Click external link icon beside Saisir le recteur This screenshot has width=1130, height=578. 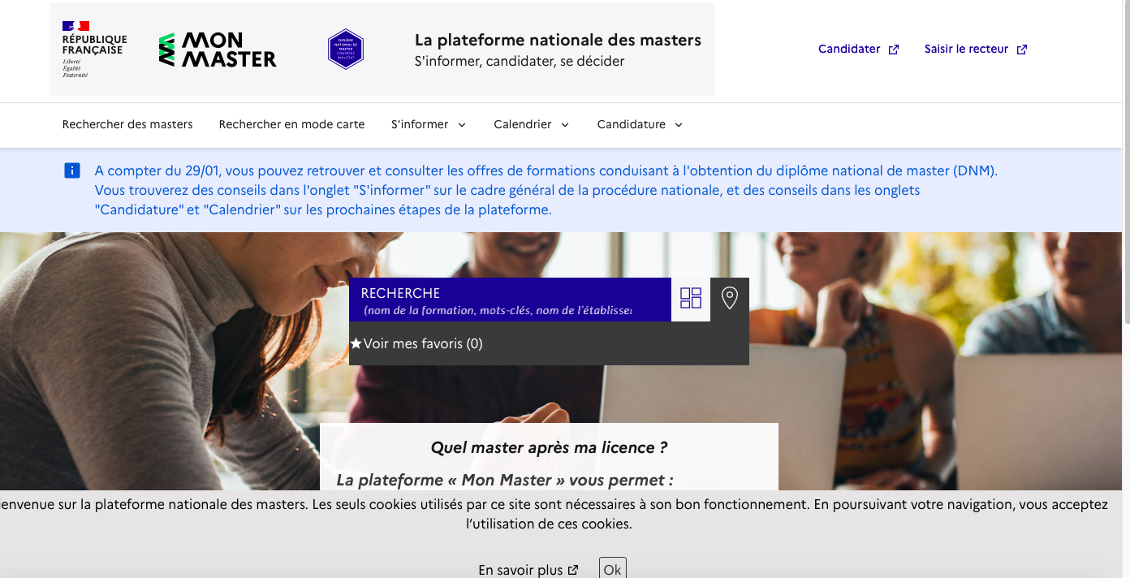pos(1022,50)
